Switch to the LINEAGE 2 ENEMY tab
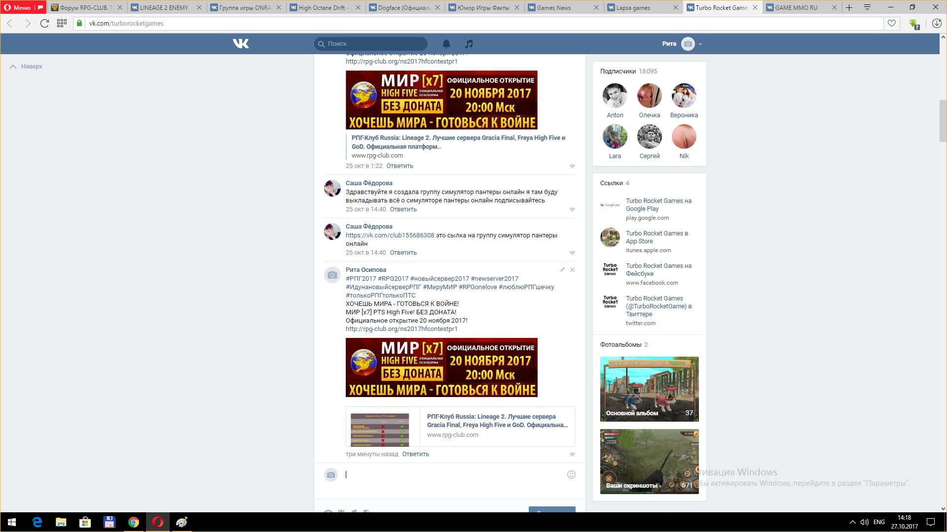The height and width of the screenshot is (532, 947). [164, 7]
